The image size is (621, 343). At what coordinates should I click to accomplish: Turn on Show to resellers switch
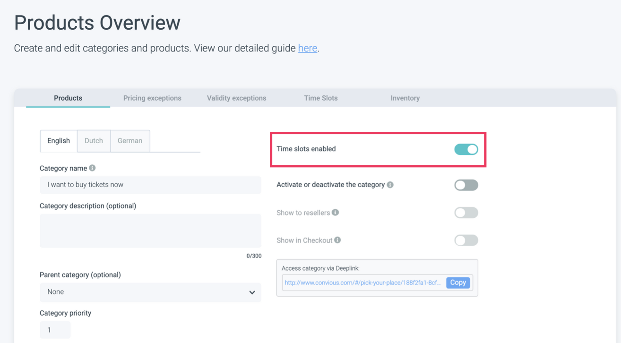coord(466,213)
